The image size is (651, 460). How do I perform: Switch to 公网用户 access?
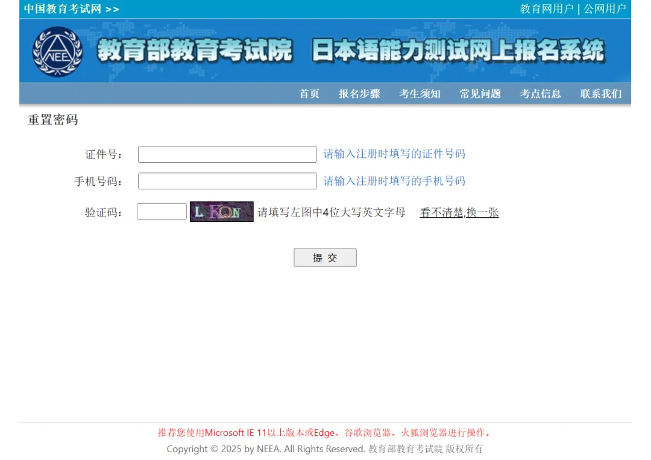click(x=605, y=8)
